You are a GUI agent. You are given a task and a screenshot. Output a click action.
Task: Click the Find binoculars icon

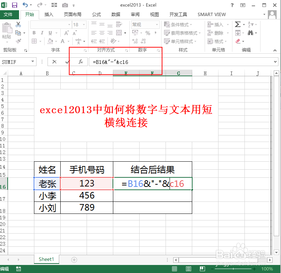(x=251, y=33)
